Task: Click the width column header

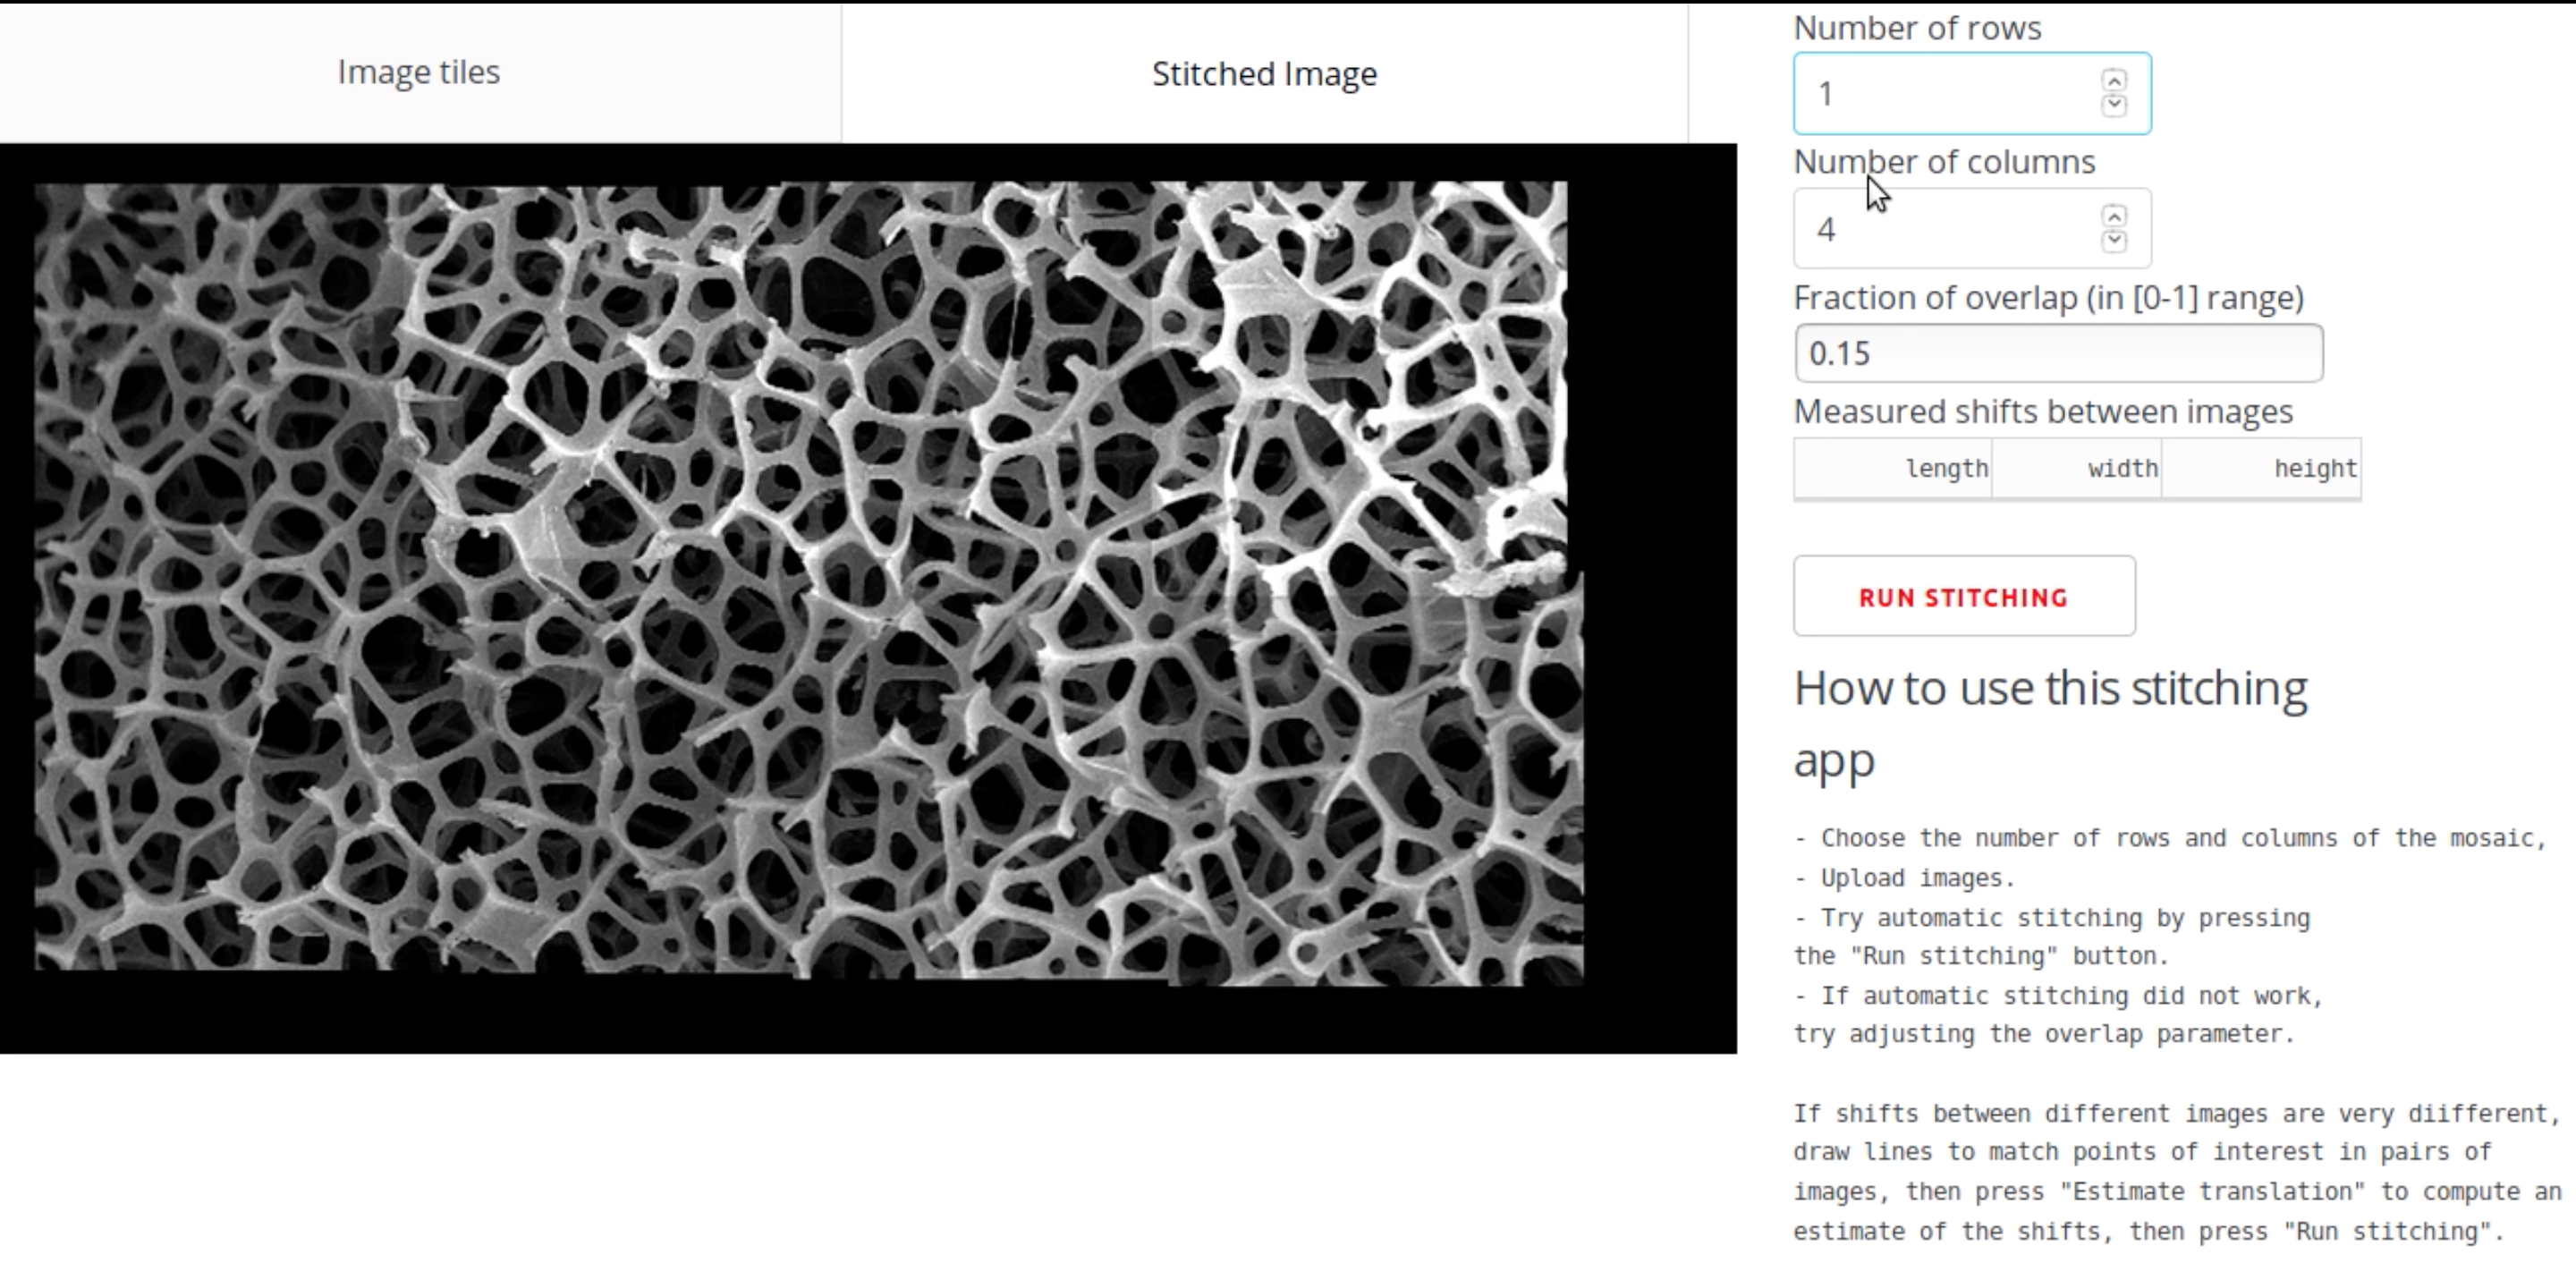Action: 2076,468
